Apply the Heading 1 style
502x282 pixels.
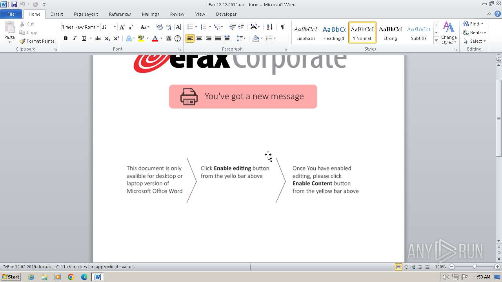point(334,33)
